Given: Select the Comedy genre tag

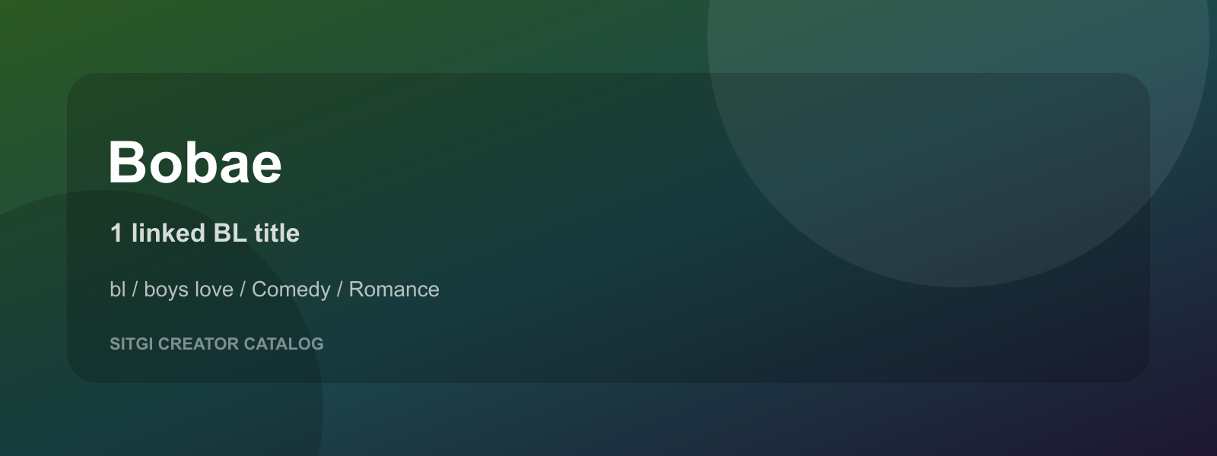Looking at the screenshot, I should coord(291,290).
